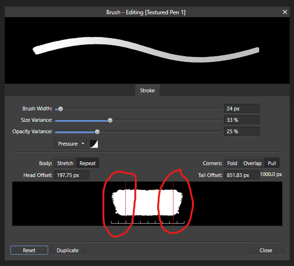294x266 pixels.
Task: Click the head offset red dashed marker
Action: 126,204
